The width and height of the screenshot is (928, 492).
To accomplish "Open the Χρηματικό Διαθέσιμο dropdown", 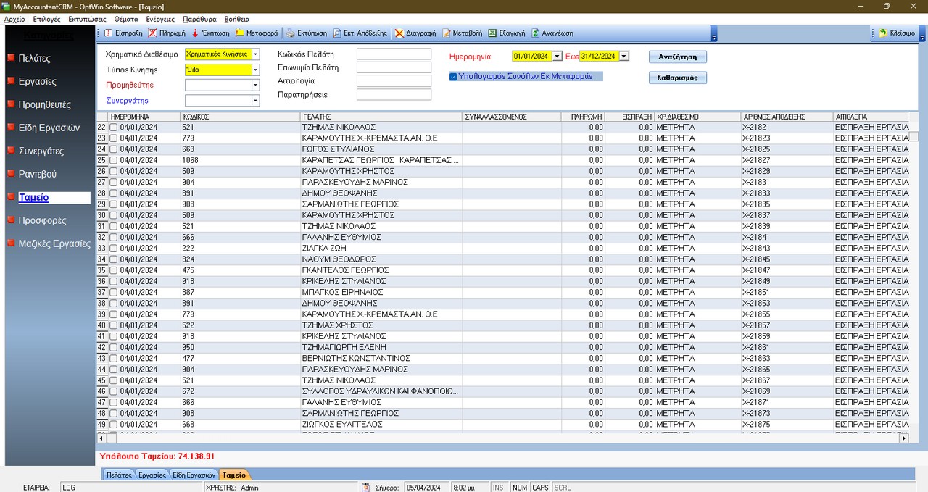I will [257, 54].
